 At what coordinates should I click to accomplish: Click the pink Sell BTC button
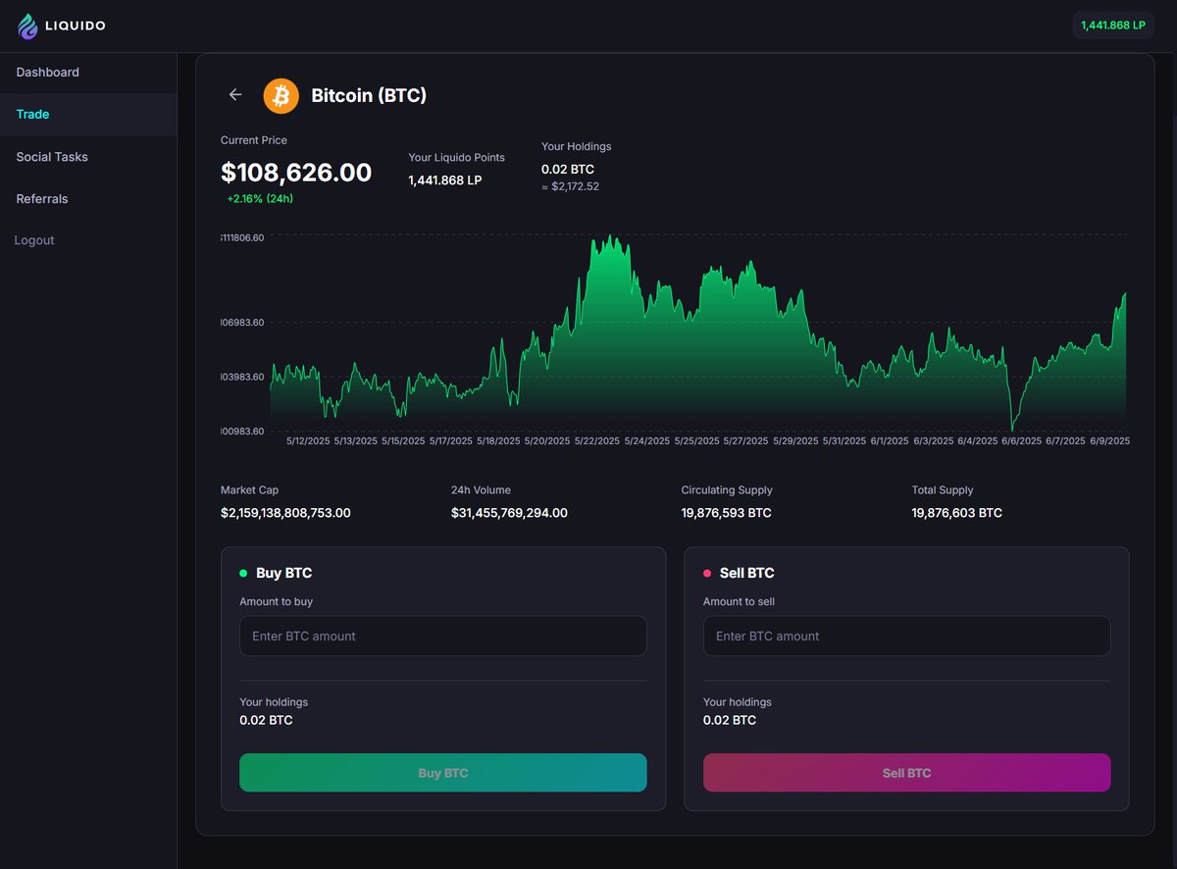pyautogui.click(x=907, y=773)
